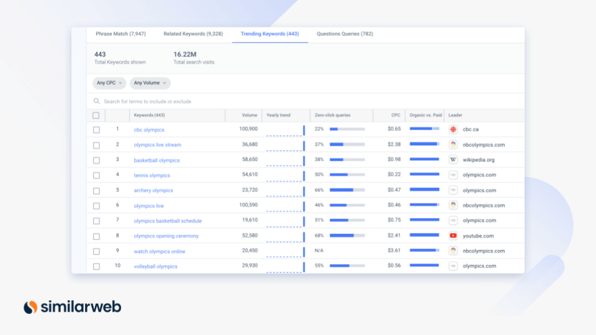The image size is (596, 335).
Task: Click the 443 total keywords shown value
Action: coord(100,55)
